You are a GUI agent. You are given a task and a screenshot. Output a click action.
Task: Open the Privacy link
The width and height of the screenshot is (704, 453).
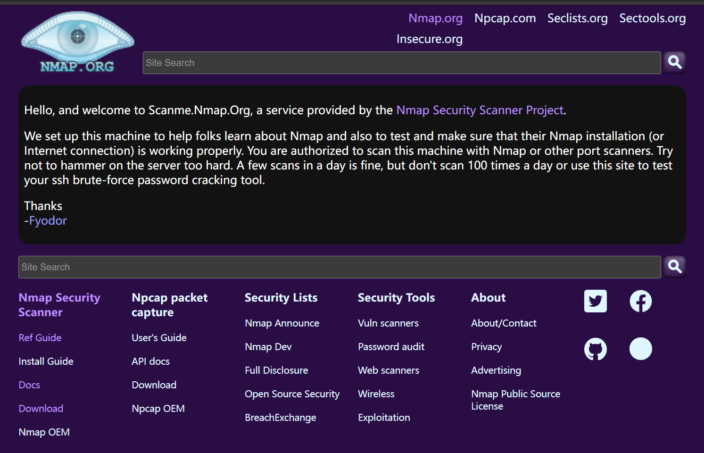486,347
